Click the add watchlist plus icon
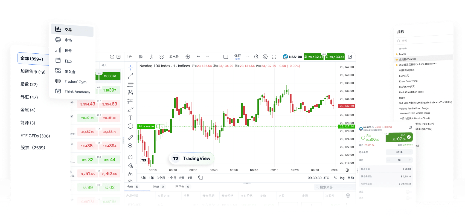Screen dimensions: 465x219 tap(112, 57)
